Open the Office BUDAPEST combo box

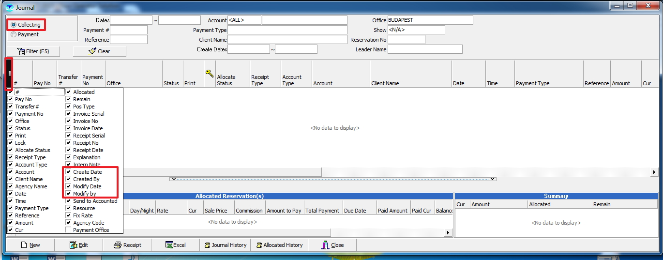pyautogui.click(x=430, y=20)
